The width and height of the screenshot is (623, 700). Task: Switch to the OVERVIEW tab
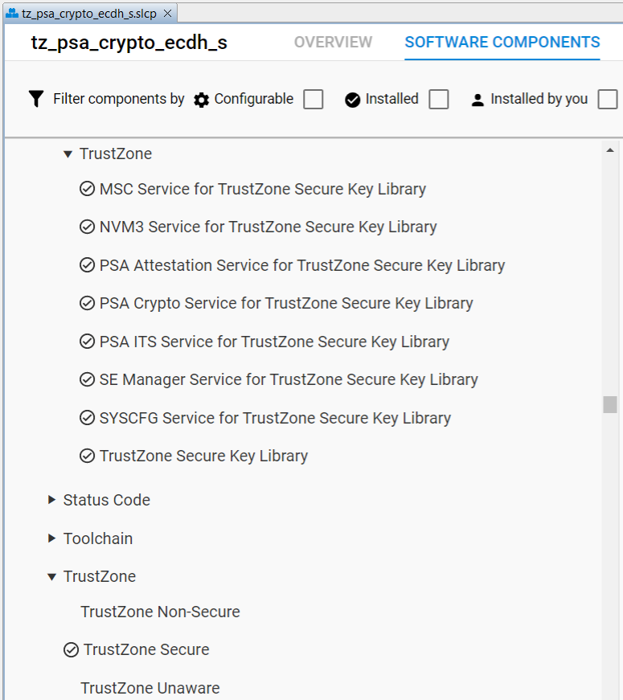(x=333, y=42)
